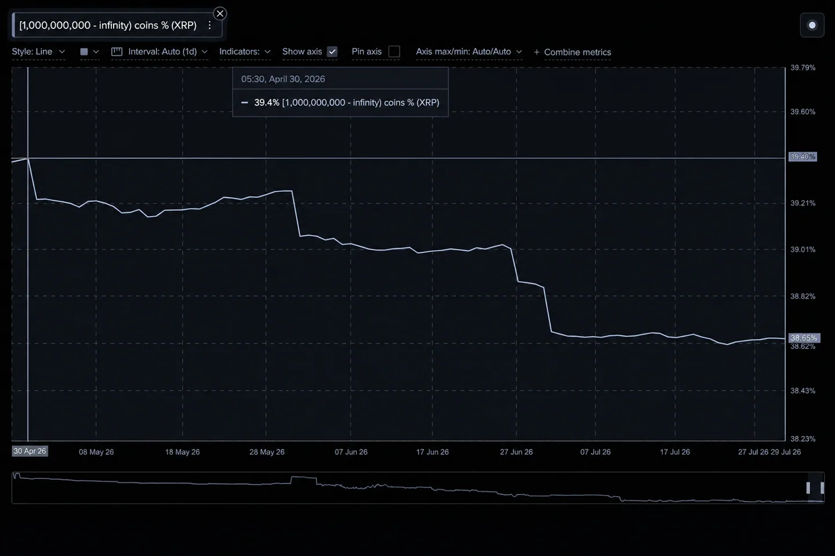Click the 38.43% y-axis label
835x556 pixels.
click(x=803, y=391)
